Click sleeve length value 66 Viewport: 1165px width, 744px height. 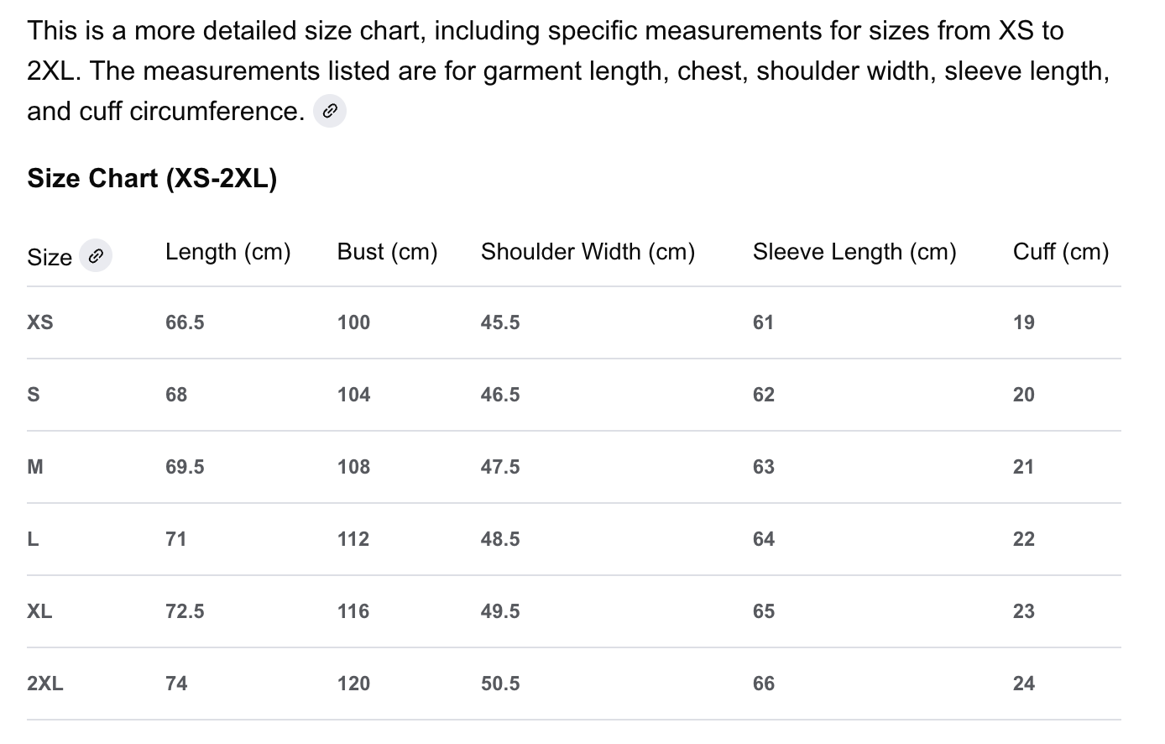click(x=764, y=684)
